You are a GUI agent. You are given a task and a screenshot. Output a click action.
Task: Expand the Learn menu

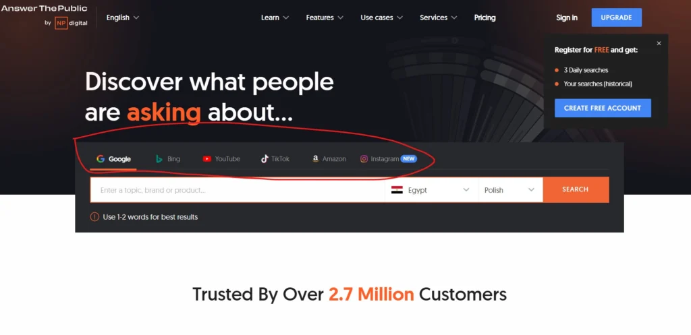click(x=275, y=18)
